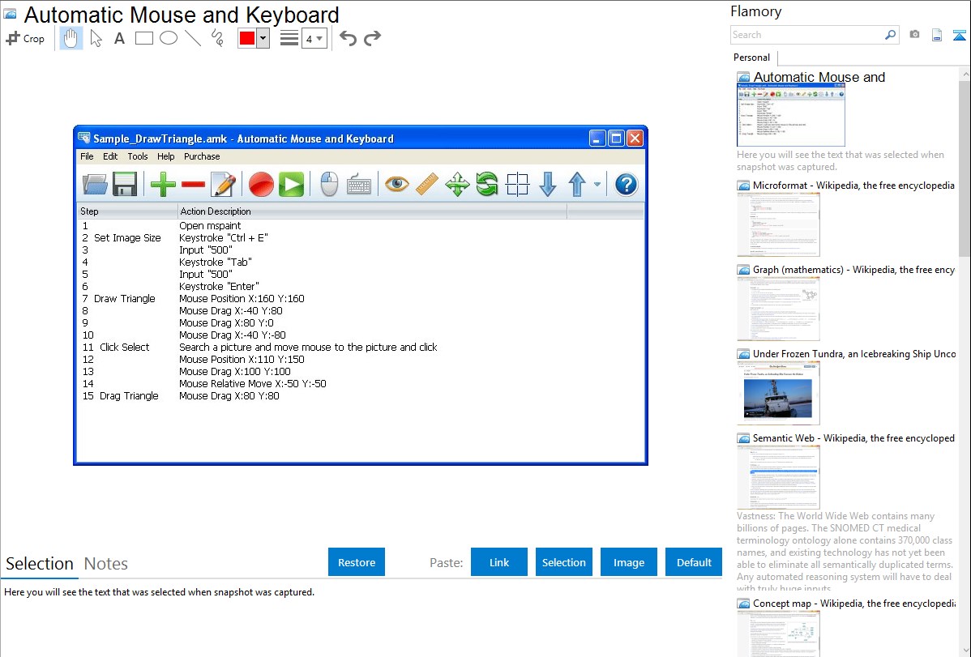Click the ruler measure icon
The image size is (971, 657).
(x=426, y=185)
